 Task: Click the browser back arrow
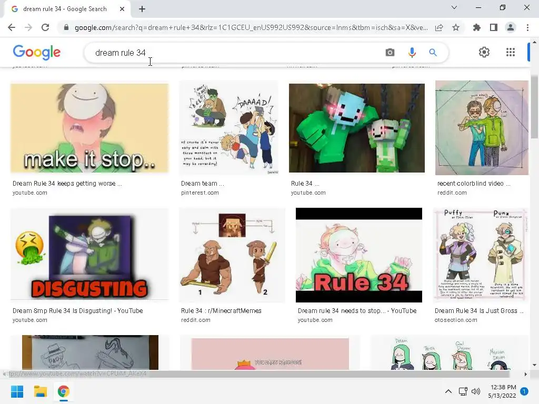[x=12, y=27]
